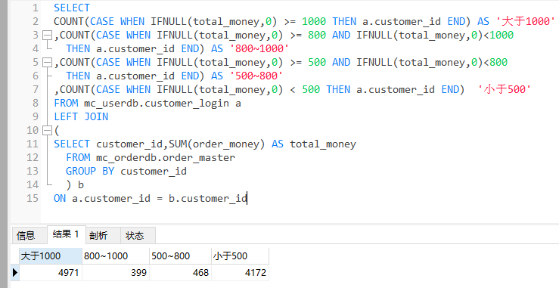The height and width of the screenshot is (288, 559).
Task: Switch to the 结果 1 tab
Action: point(66,234)
